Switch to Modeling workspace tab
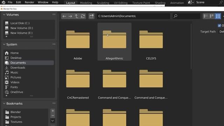224x126 pixels. [86, 3]
